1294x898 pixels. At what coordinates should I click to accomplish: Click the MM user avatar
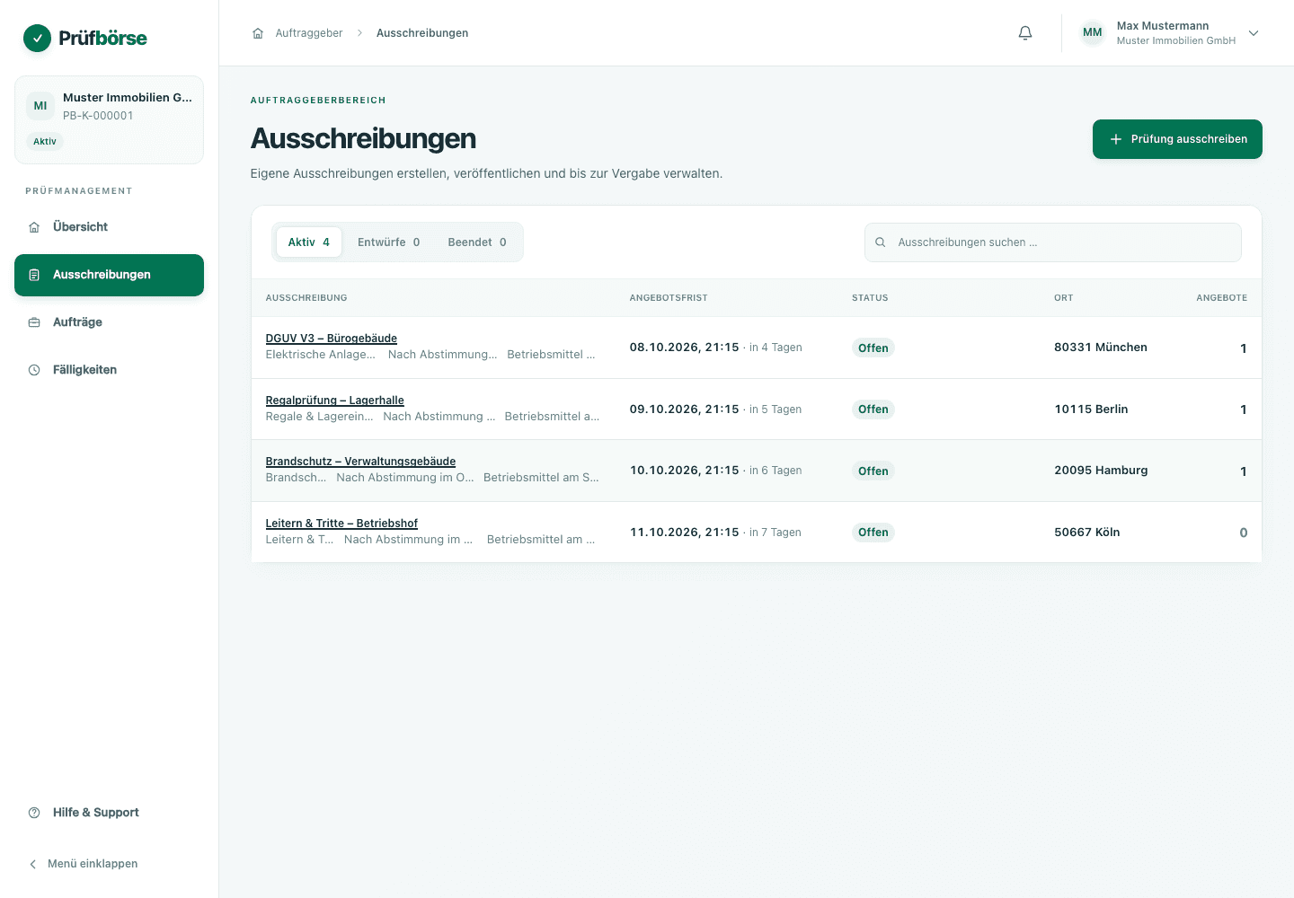click(1093, 33)
